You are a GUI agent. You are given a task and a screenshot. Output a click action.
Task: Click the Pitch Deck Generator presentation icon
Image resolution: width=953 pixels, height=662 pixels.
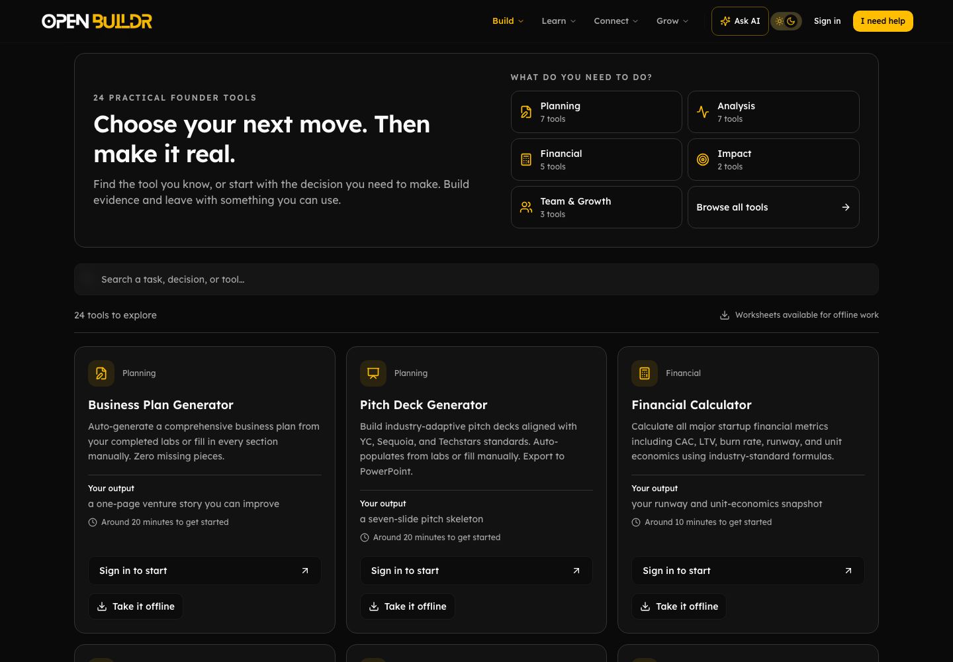[373, 373]
